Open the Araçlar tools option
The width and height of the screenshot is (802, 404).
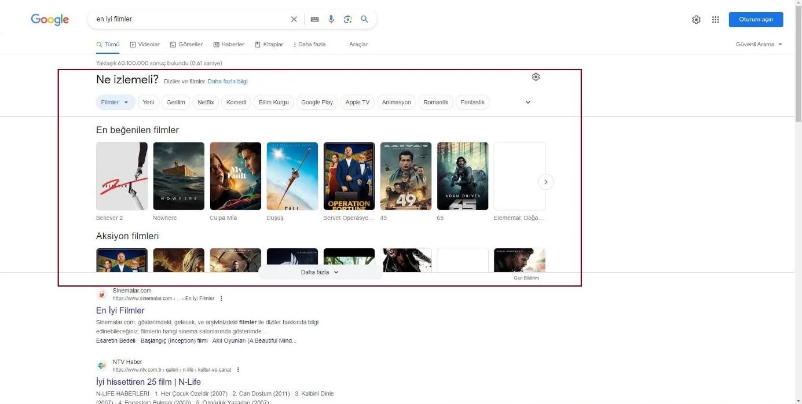pyautogui.click(x=358, y=45)
